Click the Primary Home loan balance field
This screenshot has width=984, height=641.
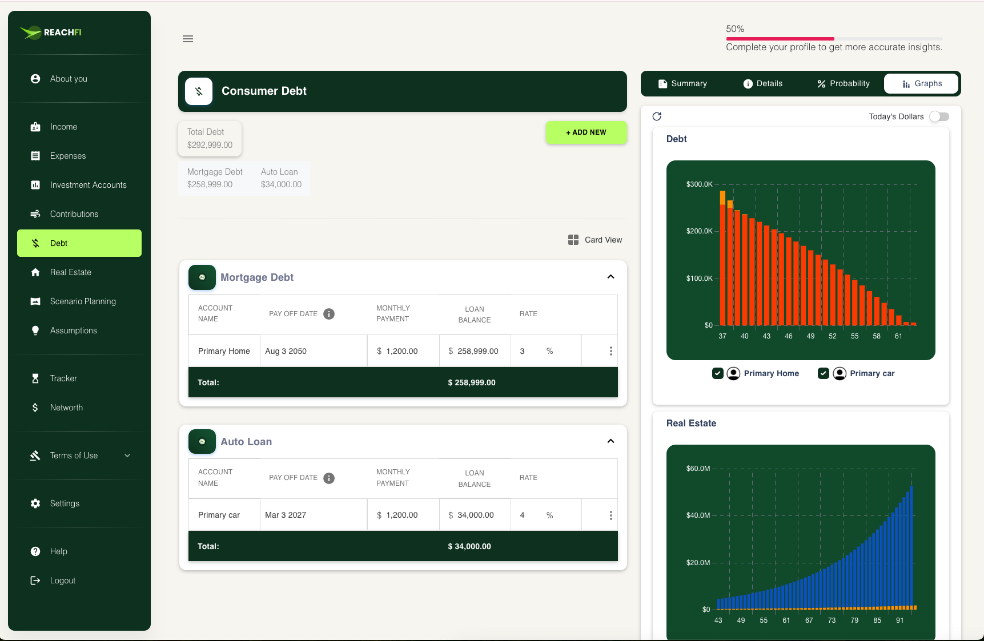pyautogui.click(x=477, y=351)
